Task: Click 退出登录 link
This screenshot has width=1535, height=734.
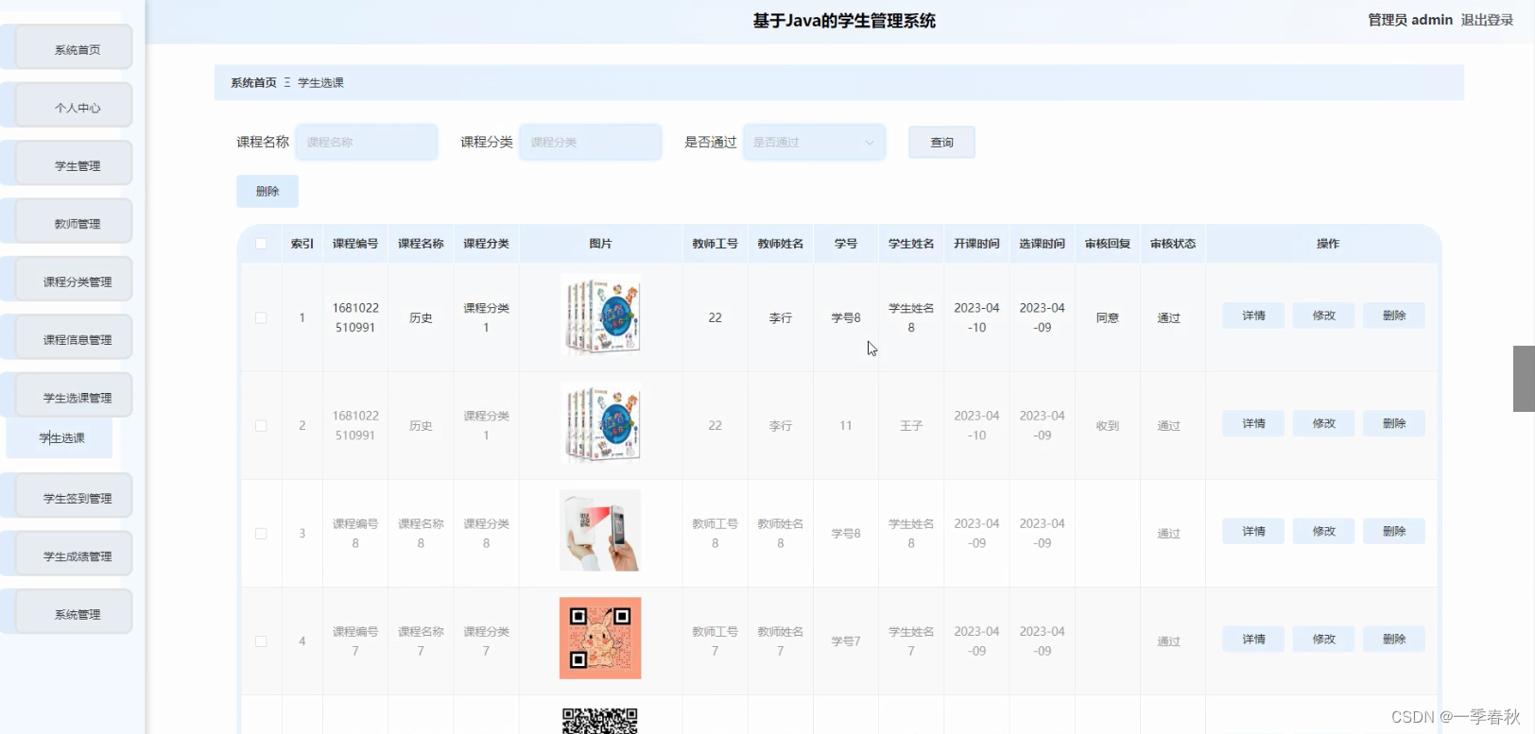Action: click(1487, 20)
